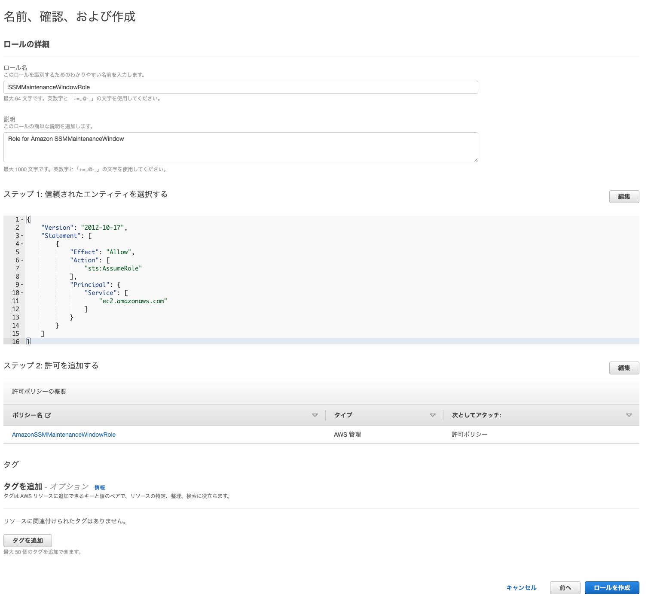This screenshot has height=596, width=651.
Task: Click the 前へ button
Action: click(565, 588)
